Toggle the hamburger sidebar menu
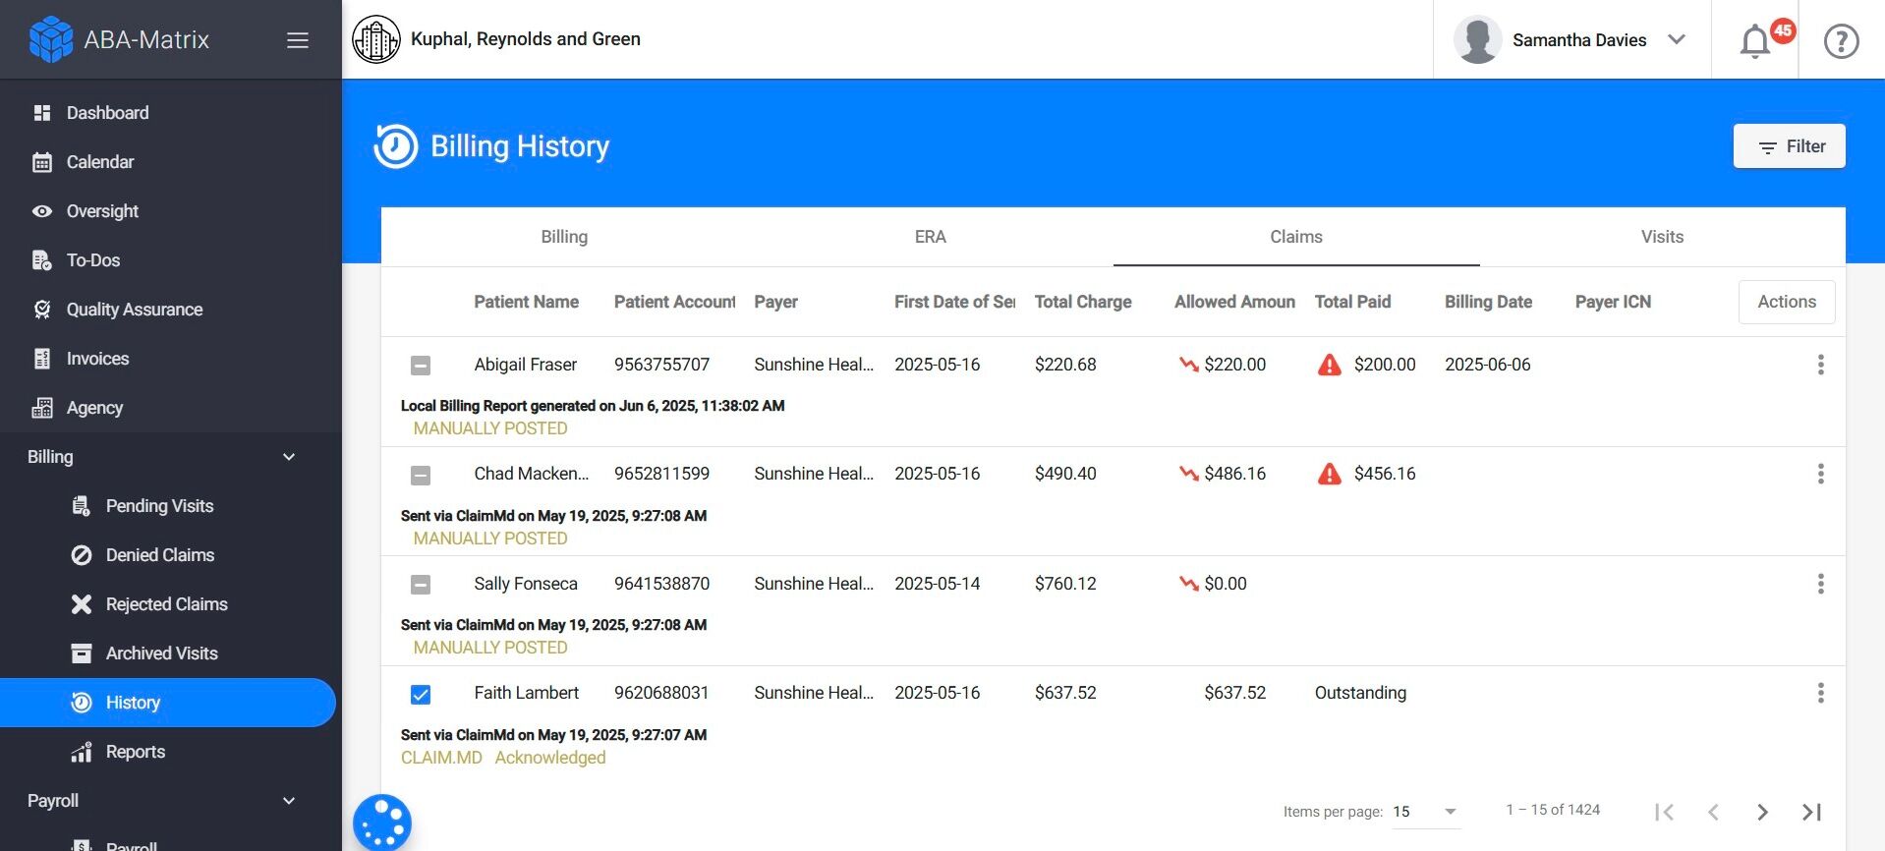Viewport: 1885px width, 851px height. point(298,40)
